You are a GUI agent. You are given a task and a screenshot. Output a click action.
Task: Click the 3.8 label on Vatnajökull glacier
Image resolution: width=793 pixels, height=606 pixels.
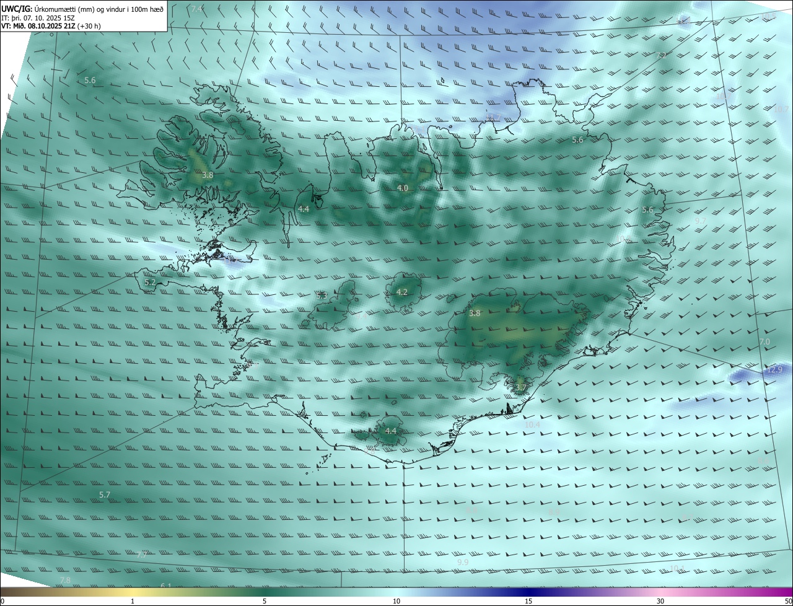475,314
